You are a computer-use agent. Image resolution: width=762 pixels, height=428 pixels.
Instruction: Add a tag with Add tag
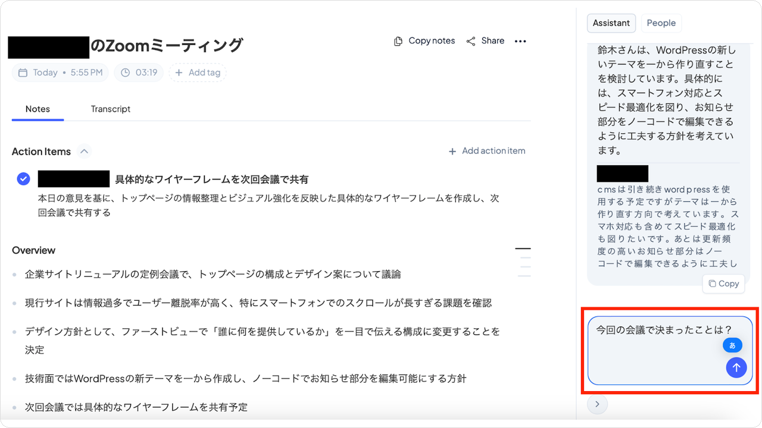(x=198, y=73)
